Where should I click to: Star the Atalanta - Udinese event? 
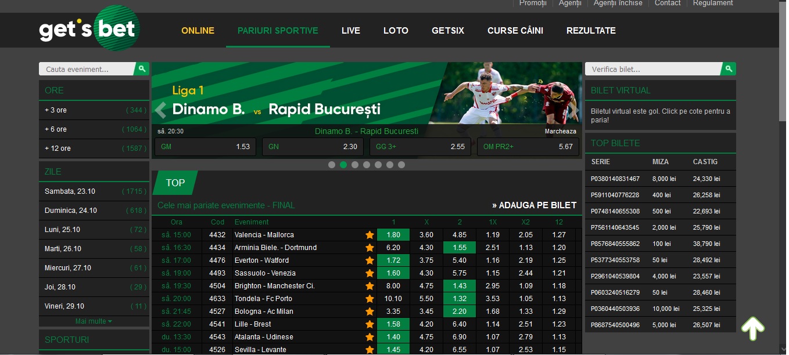370,337
